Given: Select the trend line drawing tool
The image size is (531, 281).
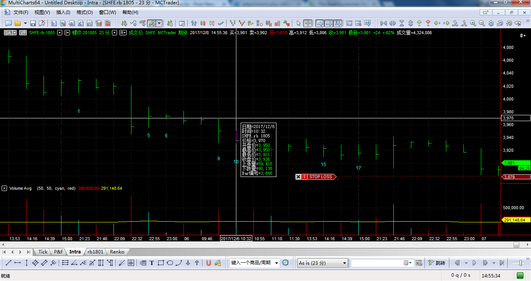Looking at the screenshot, I should [x=8, y=263].
